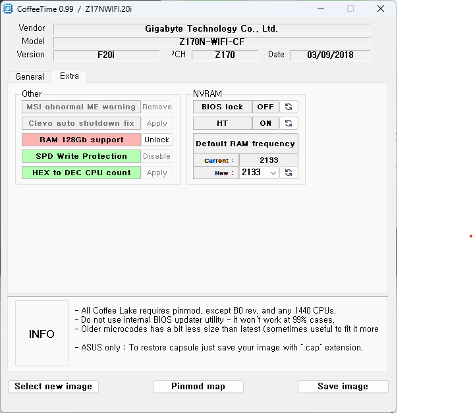Click the ASUS only capsule info line
The image size is (473, 413).
point(219,348)
